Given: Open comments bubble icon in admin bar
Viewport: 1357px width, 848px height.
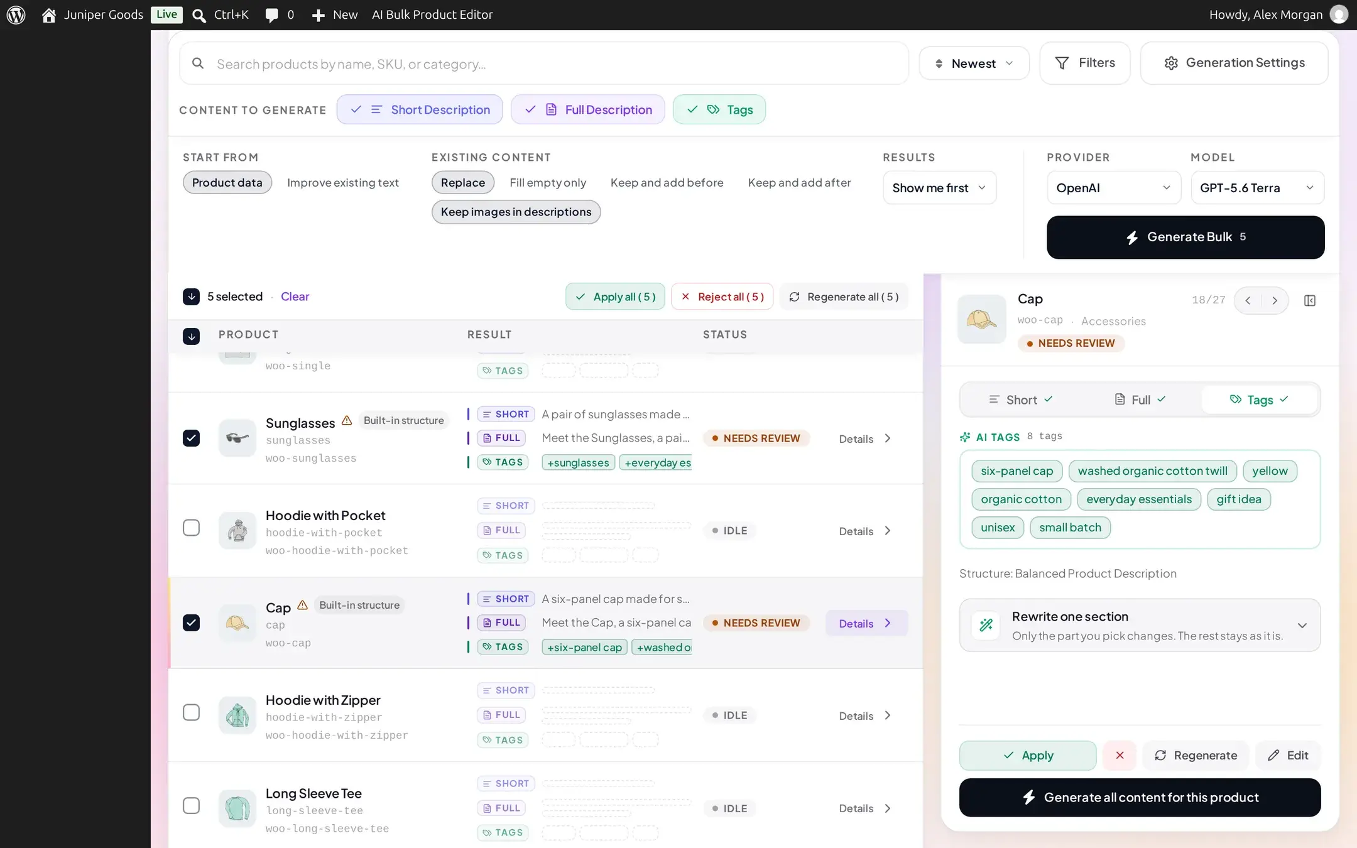Looking at the screenshot, I should click(x=271, y=15).
